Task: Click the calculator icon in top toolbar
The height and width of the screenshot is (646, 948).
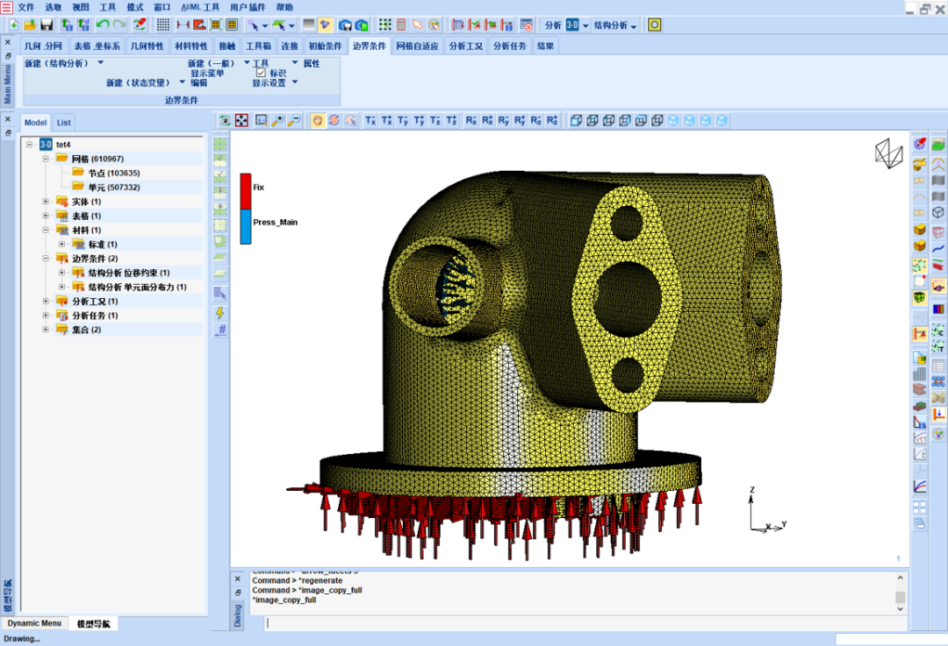Action: [x=401, y=25]
